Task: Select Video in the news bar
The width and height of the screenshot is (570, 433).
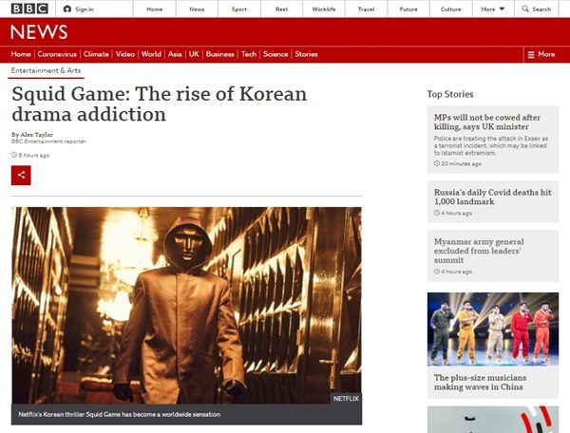Action: [125, 54]
